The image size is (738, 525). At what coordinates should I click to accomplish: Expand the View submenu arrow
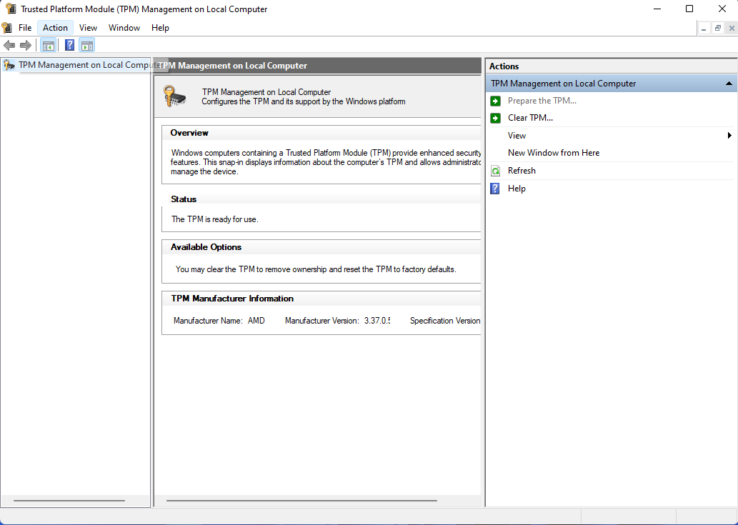[730, 136]
